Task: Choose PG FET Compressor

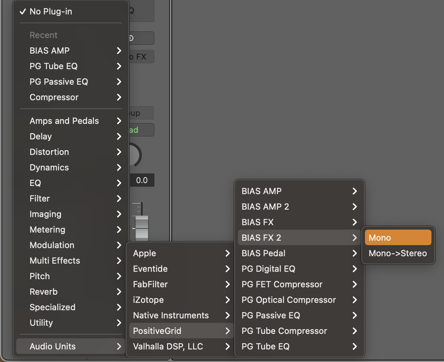Action: [x=300, y=284]
